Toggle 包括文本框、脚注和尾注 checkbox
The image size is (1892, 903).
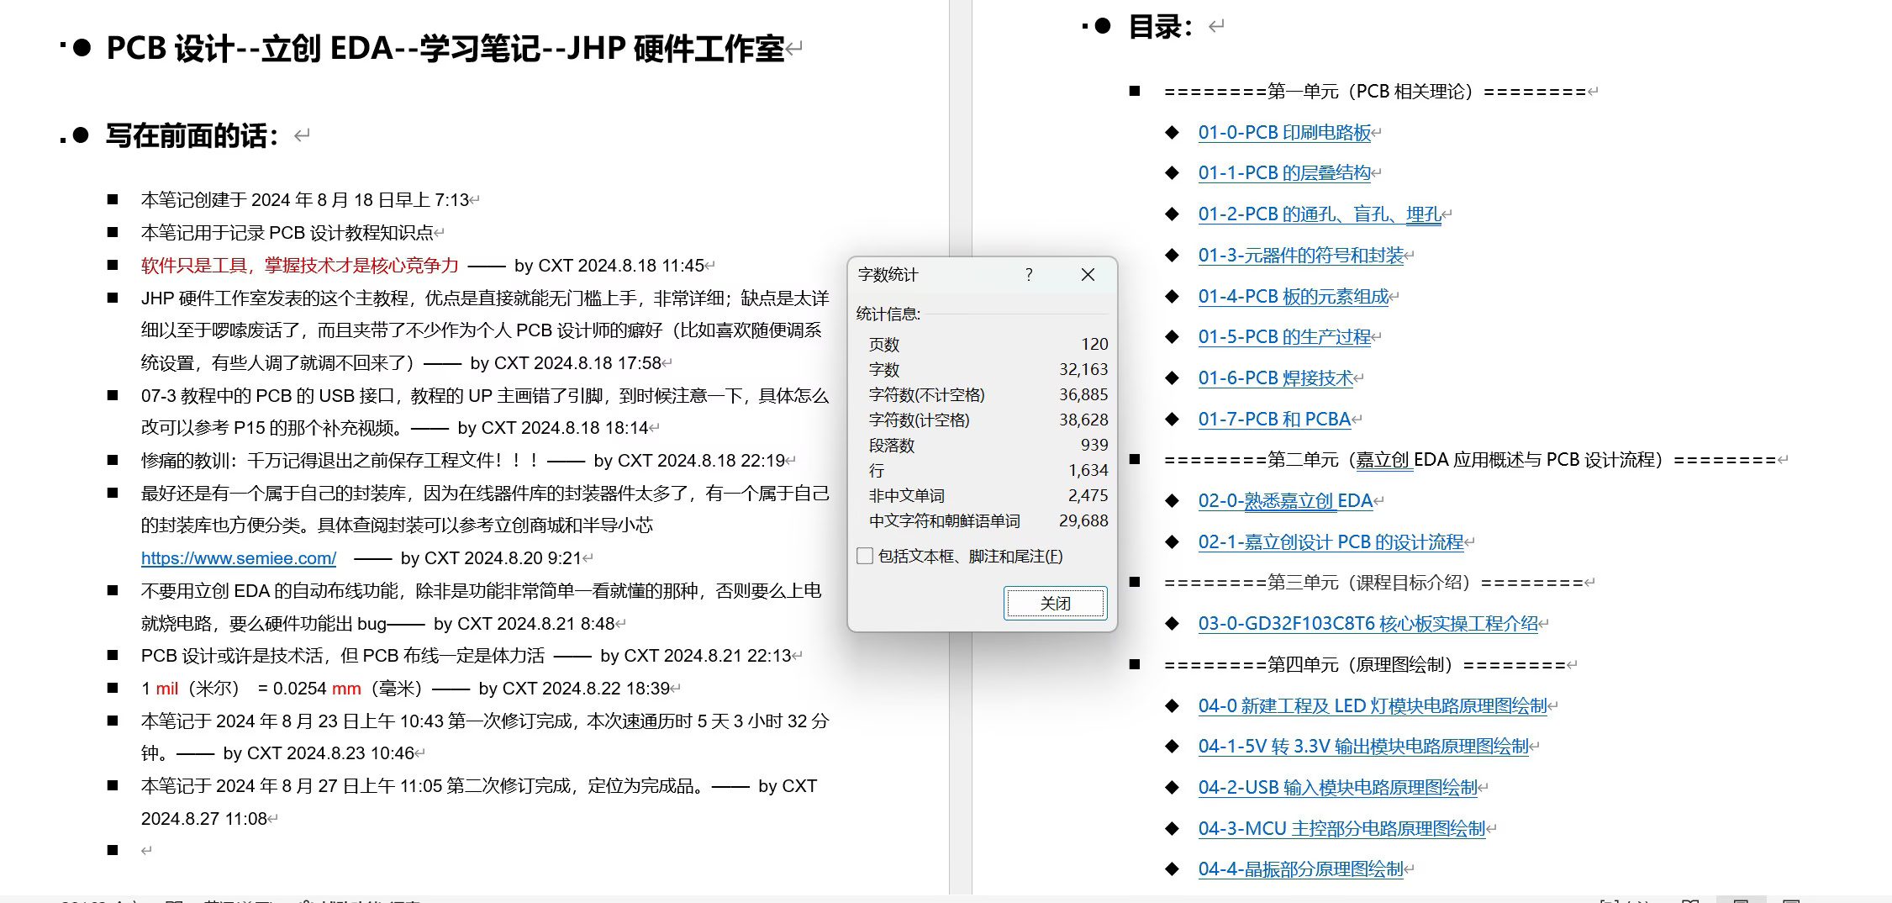point(865,556)
